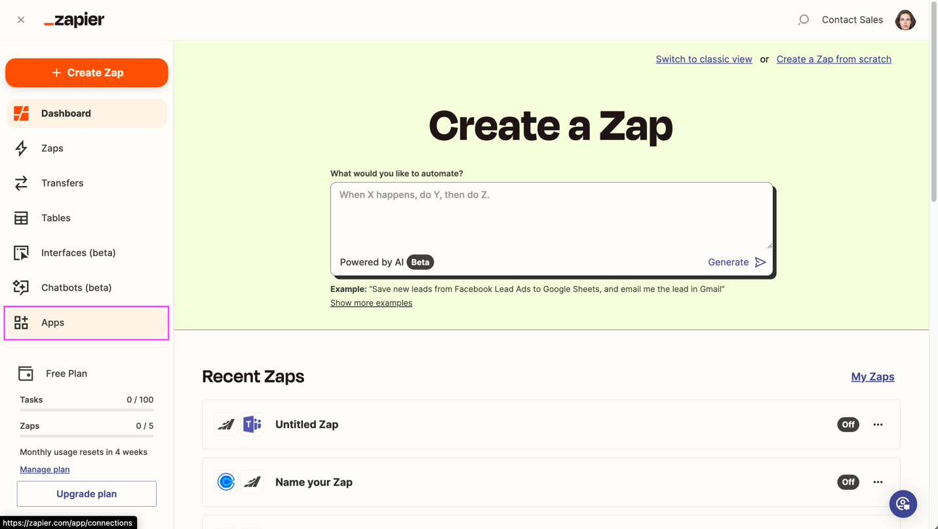Open the account menu via the profile avatar
Viewport: 938px width, 529px height.
coord(905,20)
